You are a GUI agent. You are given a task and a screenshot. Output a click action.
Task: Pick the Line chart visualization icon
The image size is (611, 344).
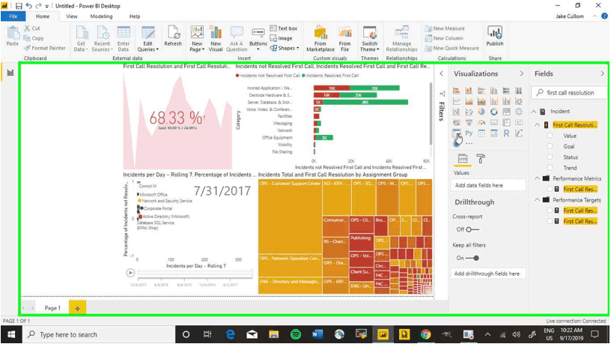(456, 101)
